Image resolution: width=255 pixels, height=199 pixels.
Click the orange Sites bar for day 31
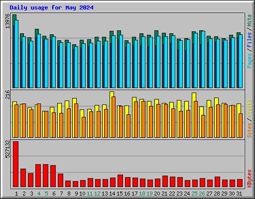[x=241, y=126]
